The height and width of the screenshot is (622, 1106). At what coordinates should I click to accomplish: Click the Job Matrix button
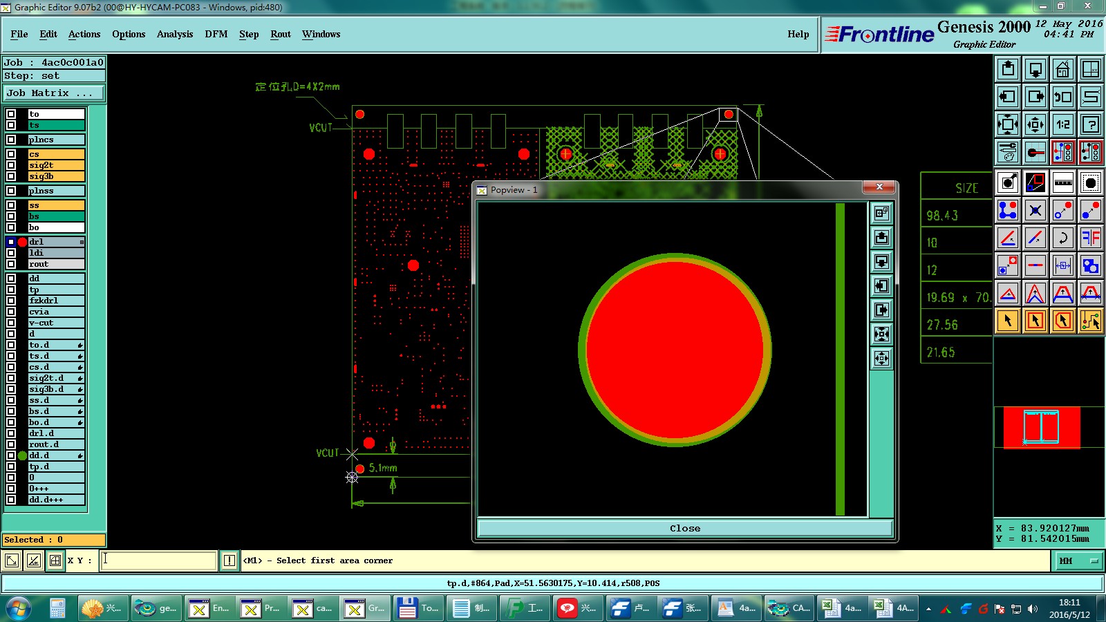pos(54,93)
